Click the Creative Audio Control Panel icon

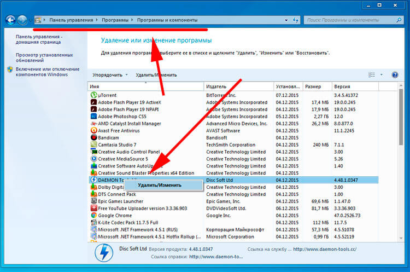click(93, 152)
